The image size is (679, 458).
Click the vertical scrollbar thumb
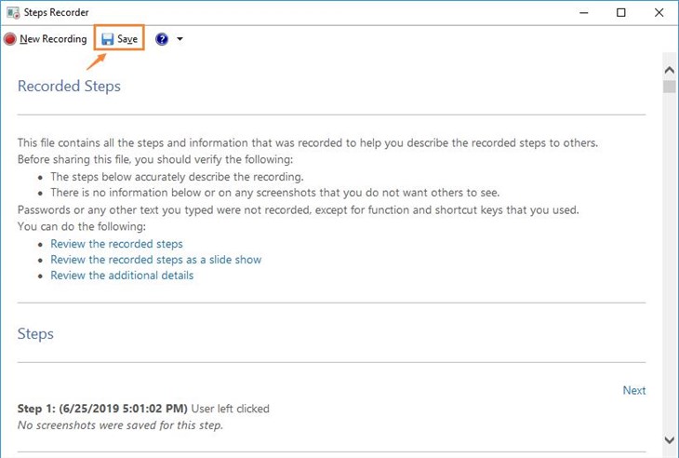pyautogui.click(x=669, y=87)
